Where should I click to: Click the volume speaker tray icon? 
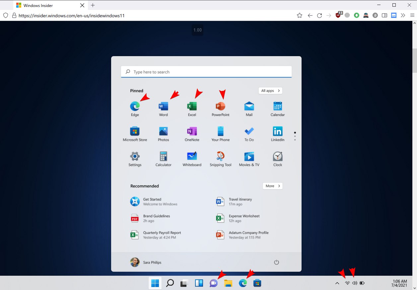coord(355,283)
